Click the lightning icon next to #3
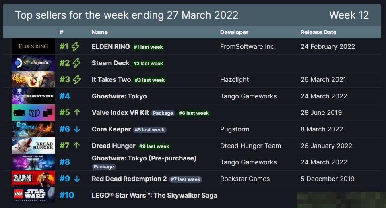 [x=77, y=79]
